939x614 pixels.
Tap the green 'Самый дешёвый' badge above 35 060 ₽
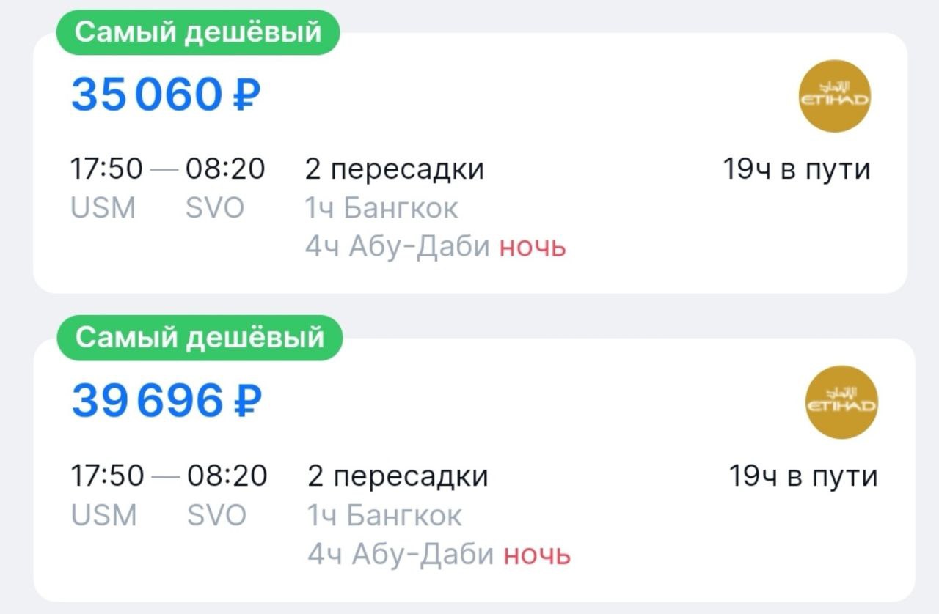click(198, 33)
